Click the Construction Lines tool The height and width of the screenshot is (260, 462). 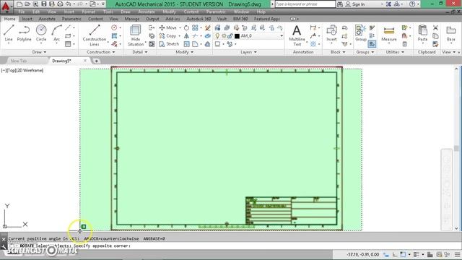[95, 35]
